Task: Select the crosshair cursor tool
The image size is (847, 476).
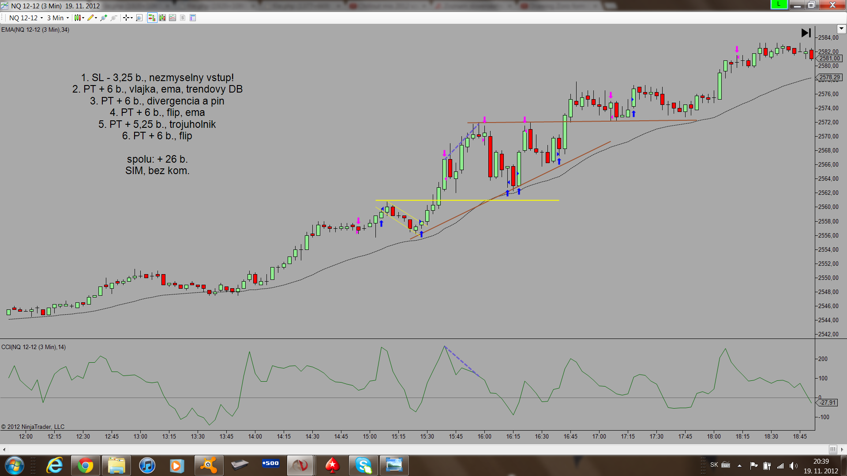Action: (127, 18)
